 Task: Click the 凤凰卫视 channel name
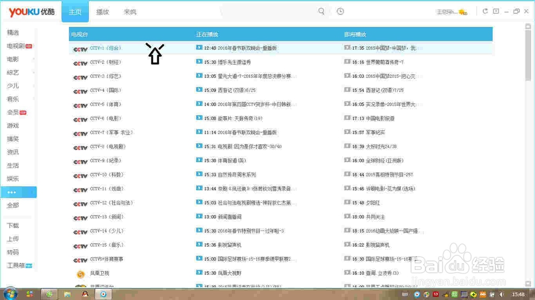(100, 273)
